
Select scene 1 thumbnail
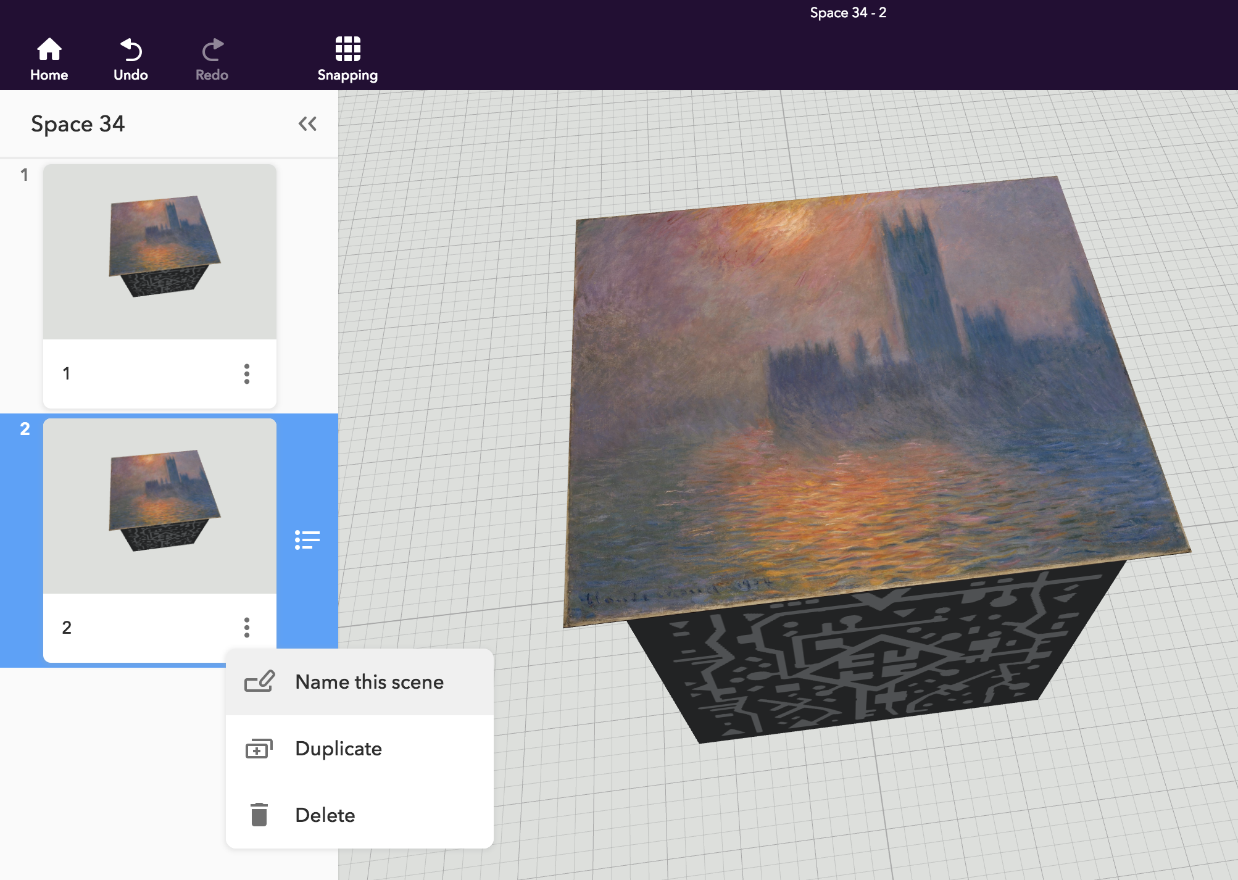[x=160, y=252]
